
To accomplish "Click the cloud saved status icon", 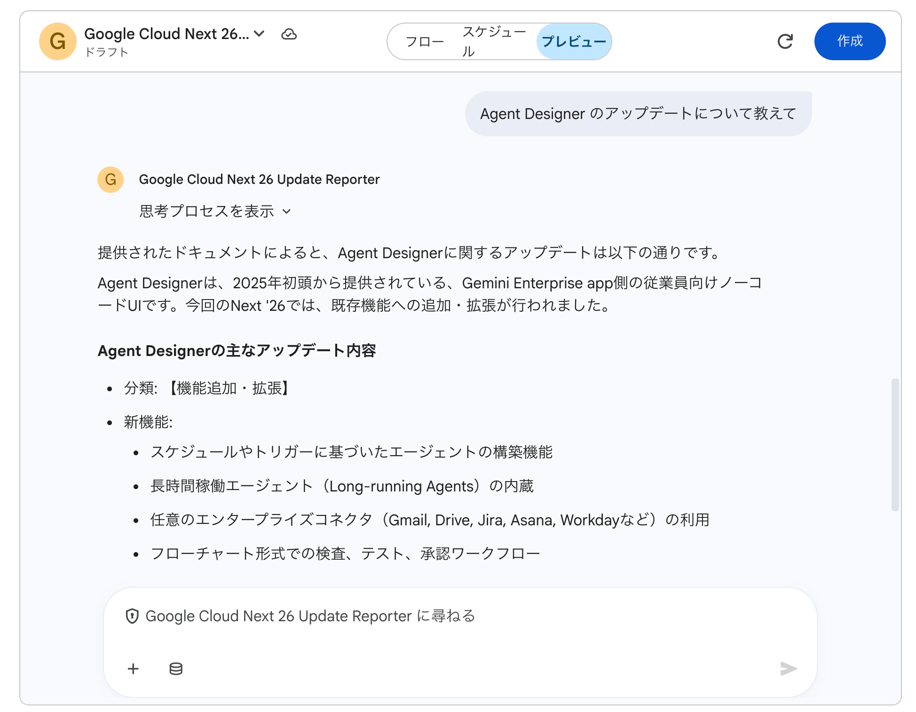I will click(x=289, y=34).
